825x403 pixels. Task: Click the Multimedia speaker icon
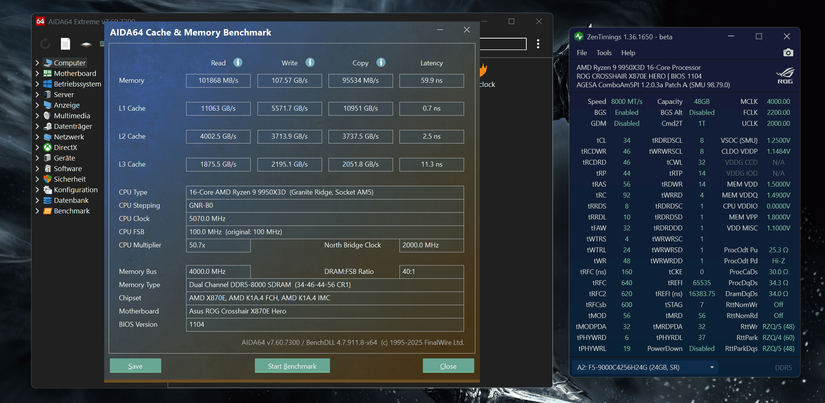click(x=48, y=116)
